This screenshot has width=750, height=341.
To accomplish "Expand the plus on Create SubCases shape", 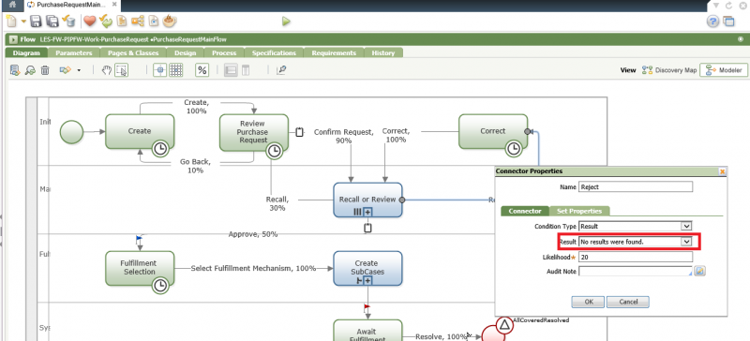I will (x=367, y=280).
